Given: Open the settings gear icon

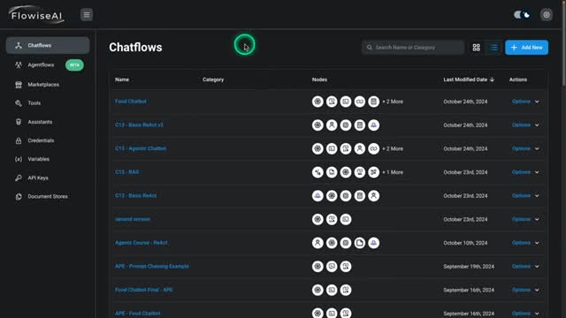Looking at the screenshot, I should click(x=547, y=15).
